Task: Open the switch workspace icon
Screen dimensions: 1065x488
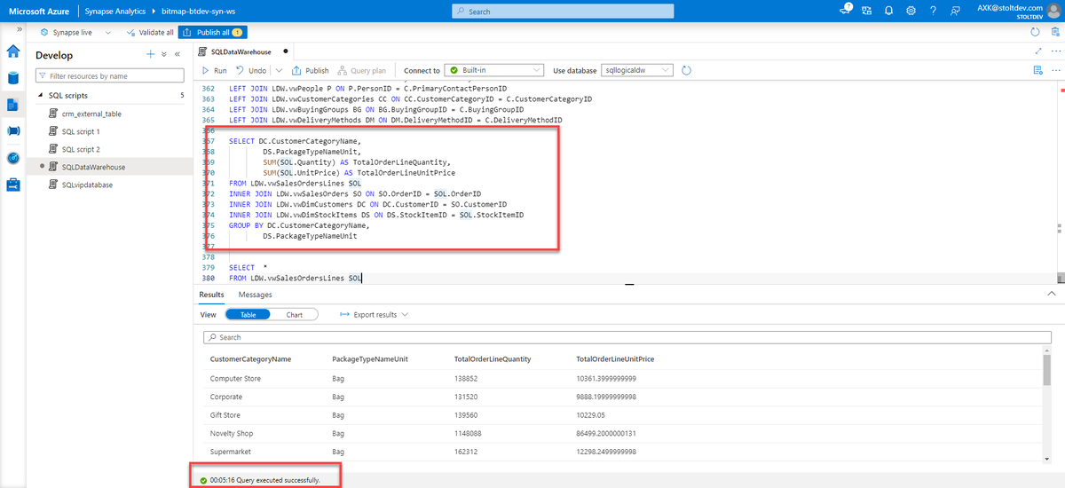Action: tap(868, 11)
